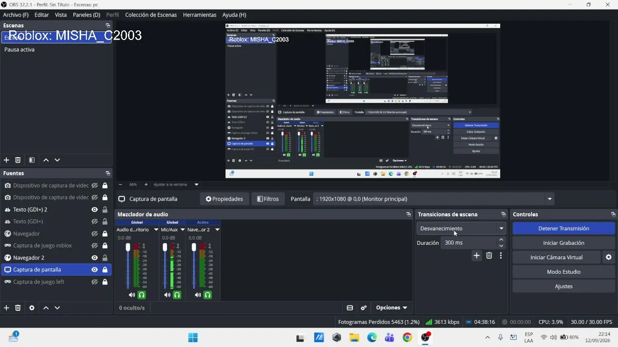
Task: Open Navegador 2 mixer channel dropdown arrow
Action: click(217, 230)
